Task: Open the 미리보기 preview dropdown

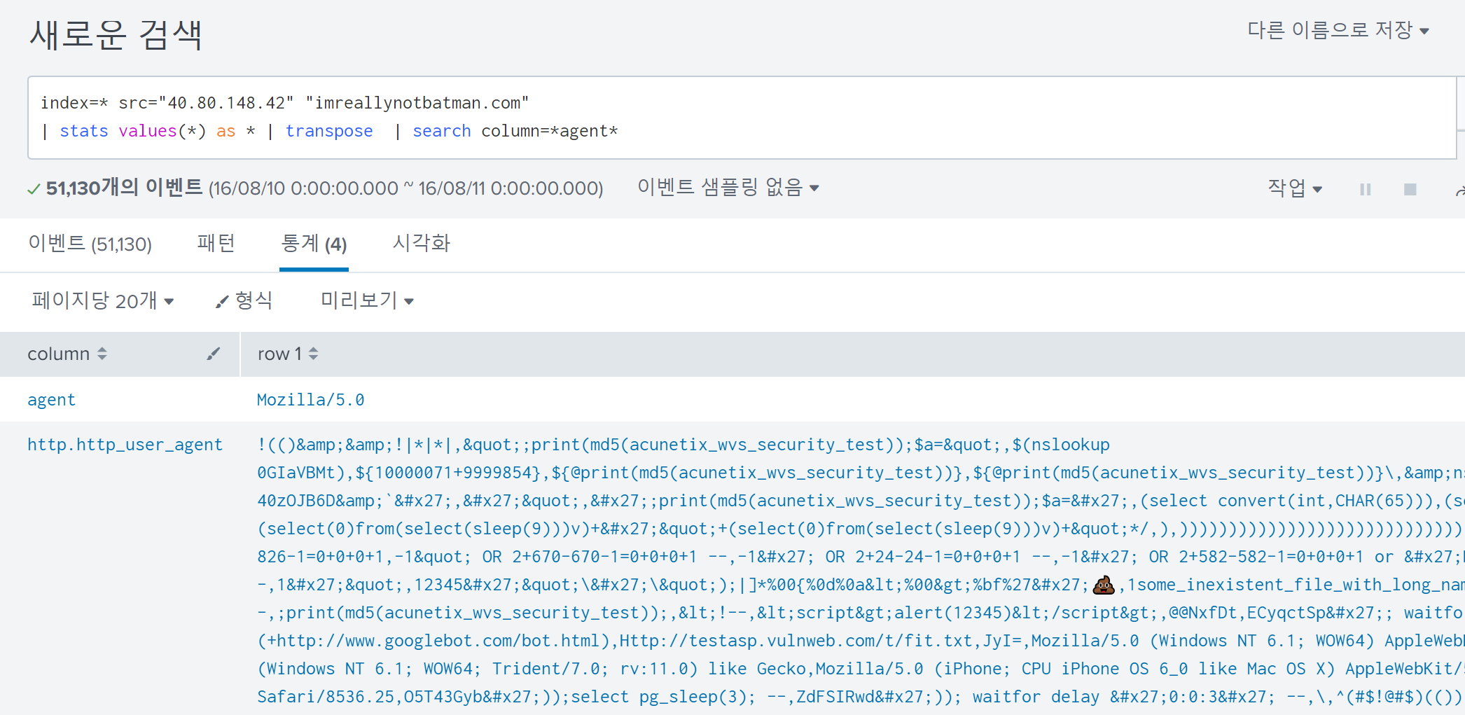Action: (x=367, y=300)
